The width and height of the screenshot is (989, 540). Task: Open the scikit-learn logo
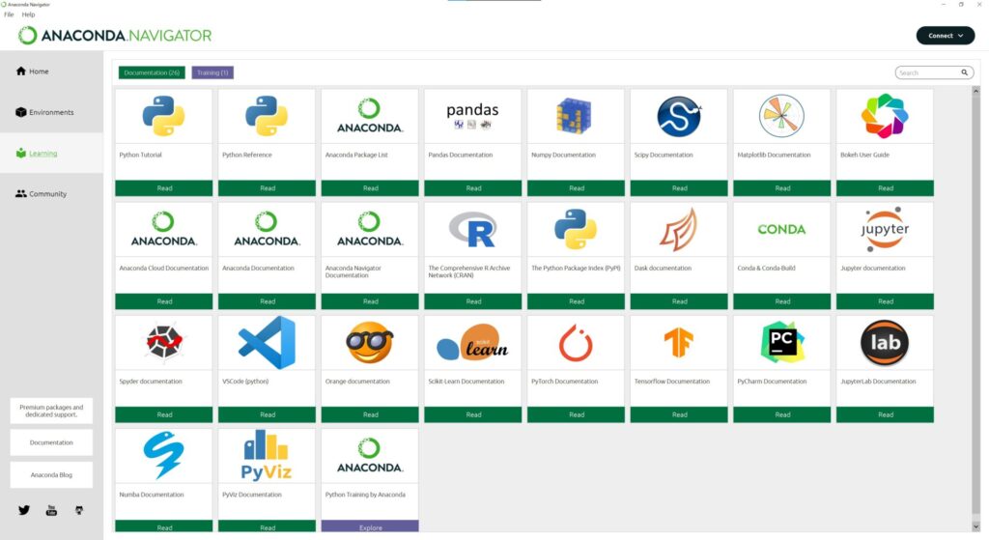coord(472,343)
